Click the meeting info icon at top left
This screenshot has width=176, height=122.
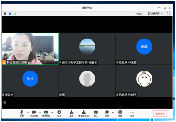coord(5,14)
